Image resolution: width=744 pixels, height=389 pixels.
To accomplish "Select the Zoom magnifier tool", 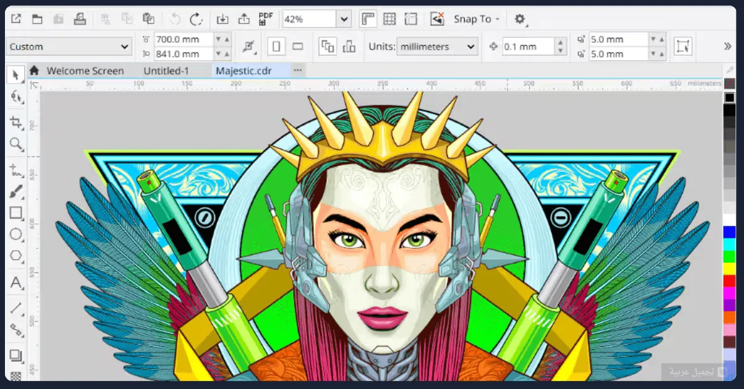I will [16, 144].
